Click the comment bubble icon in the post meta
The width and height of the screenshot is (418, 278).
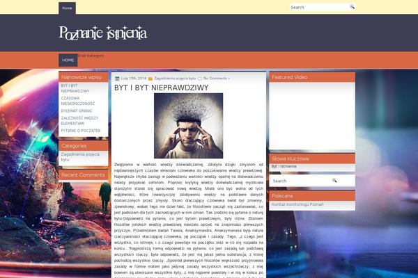coord(200,79)
